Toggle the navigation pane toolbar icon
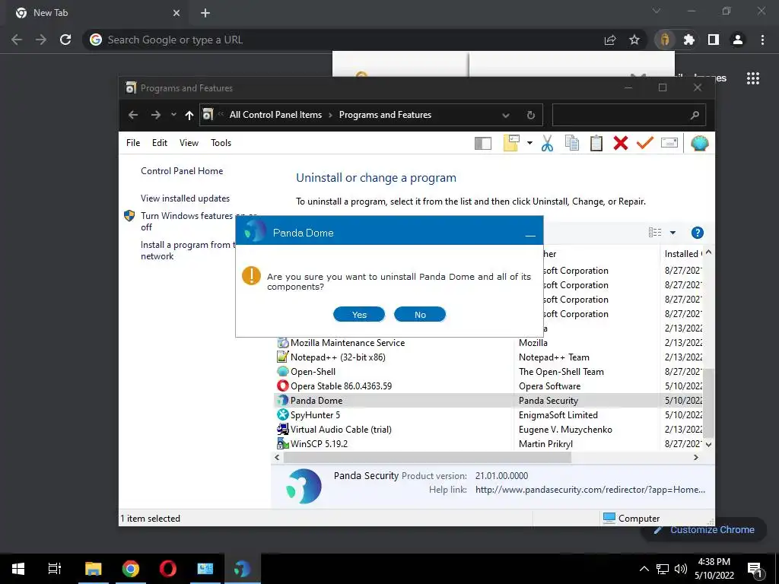The width and height of the screenshot is (779, 584). tap(482, 143)
